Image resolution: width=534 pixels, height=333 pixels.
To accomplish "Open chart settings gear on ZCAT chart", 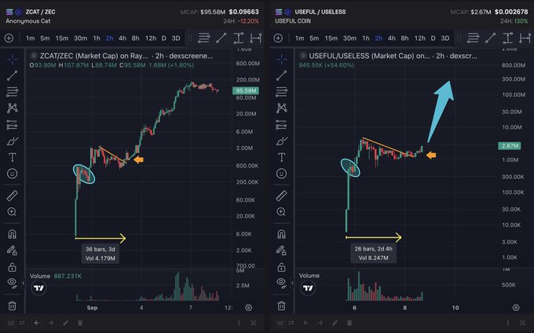I will pyautogui.click(x=249, y=307).
